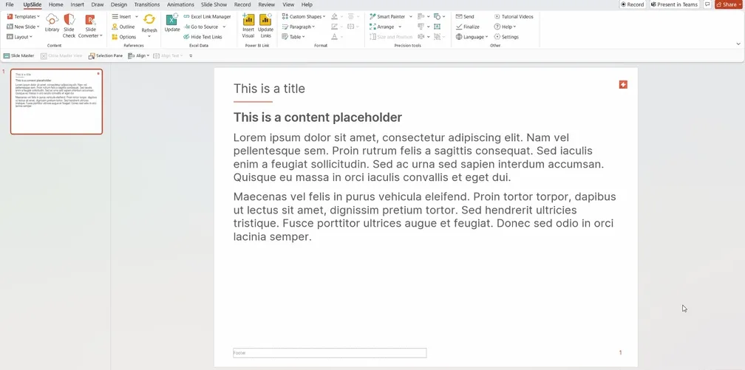Open the font color dropdown in Format

coord(341,37)
